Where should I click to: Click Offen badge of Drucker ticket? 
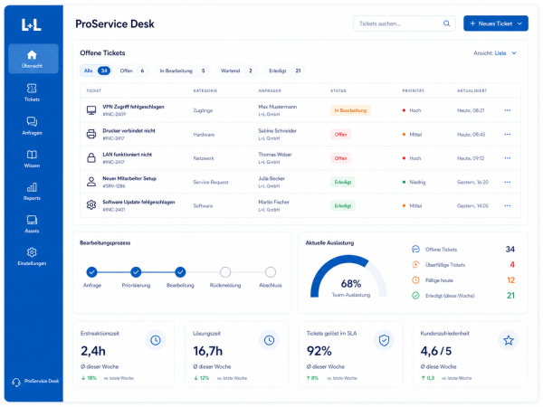341,134
